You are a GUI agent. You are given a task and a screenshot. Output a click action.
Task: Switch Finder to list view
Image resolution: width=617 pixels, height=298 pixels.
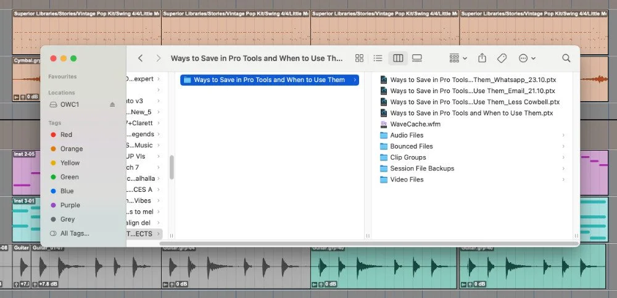pos(378,58)
